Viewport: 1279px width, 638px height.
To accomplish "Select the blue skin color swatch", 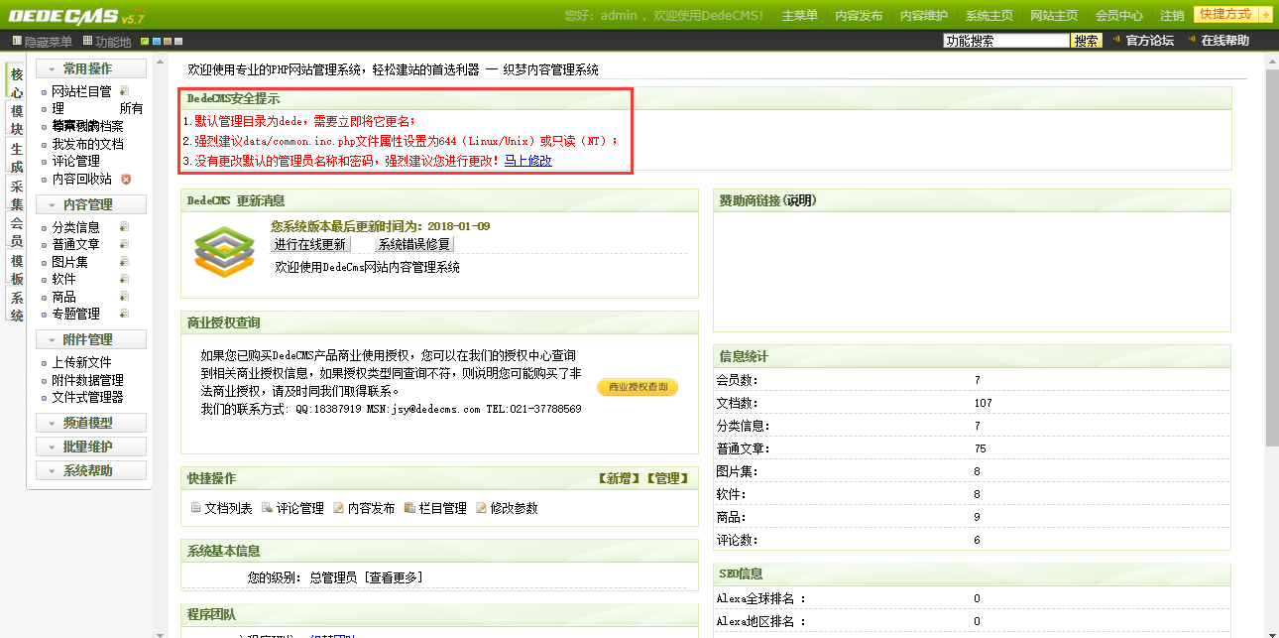I will (x=156, y=42).
